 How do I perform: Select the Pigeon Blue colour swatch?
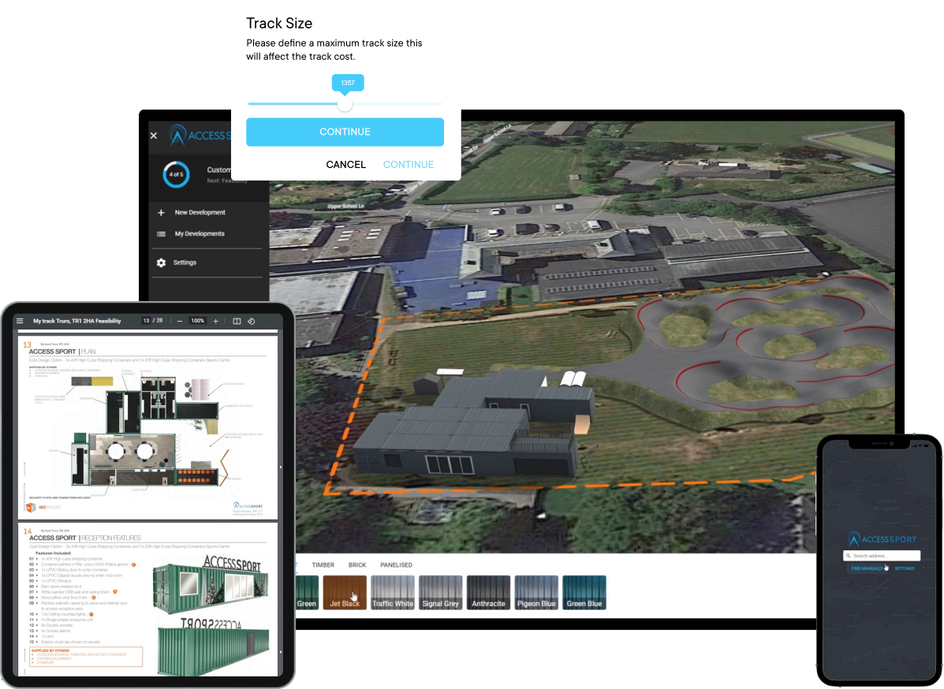pyautogui.click(x=536, y=593)
